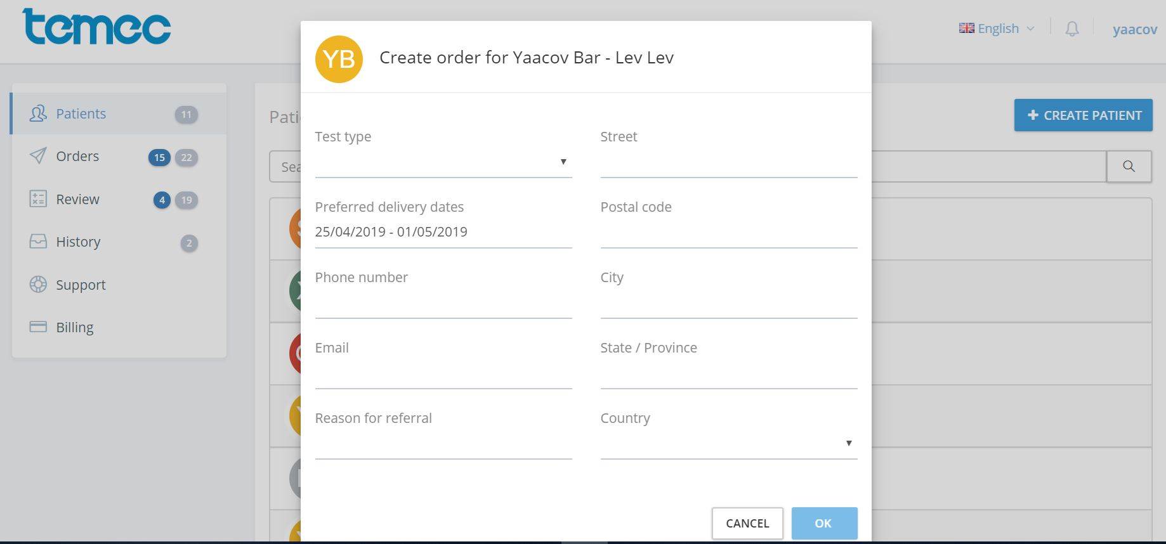Open the Country dropdown

pyautogui.click(x=728, y=443)
